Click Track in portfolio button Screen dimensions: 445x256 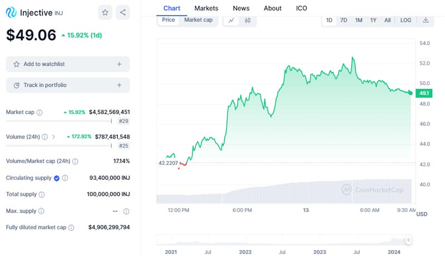coord(68,85)
